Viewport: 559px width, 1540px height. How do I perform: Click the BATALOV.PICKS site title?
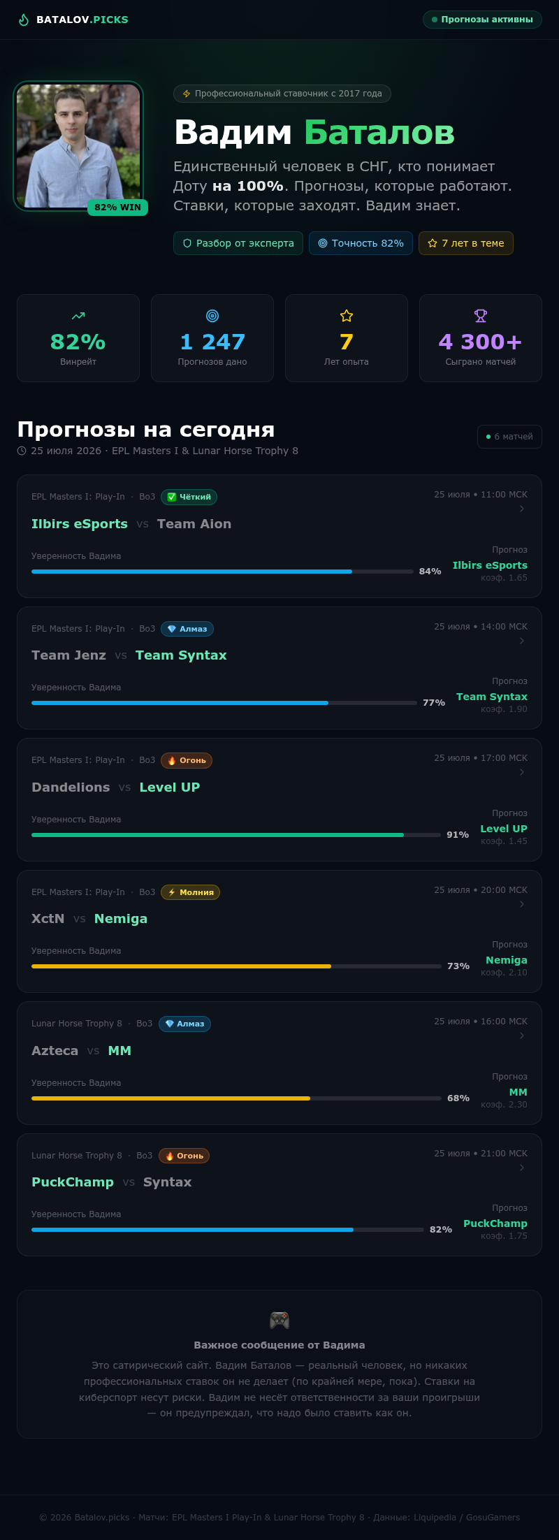[x=82, y=20]
